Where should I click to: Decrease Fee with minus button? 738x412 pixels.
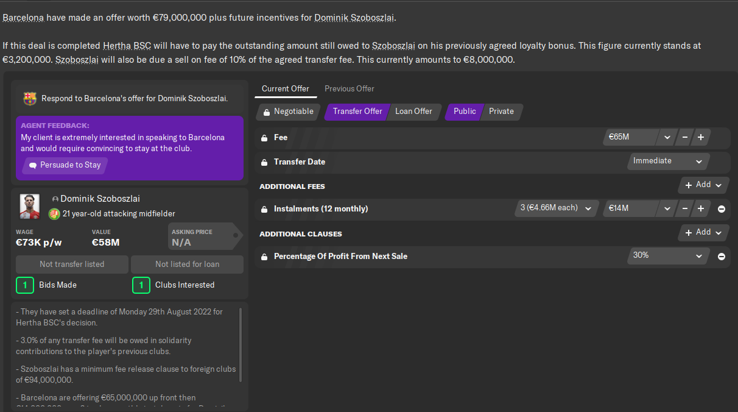pyautogui.click(x=685, y=138)
